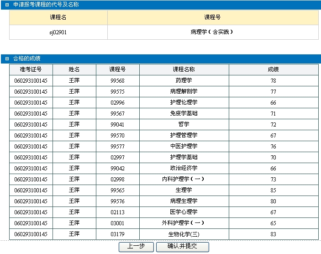
Task: Select the 课程号 header in top table
Action: [x=212, y=17]
